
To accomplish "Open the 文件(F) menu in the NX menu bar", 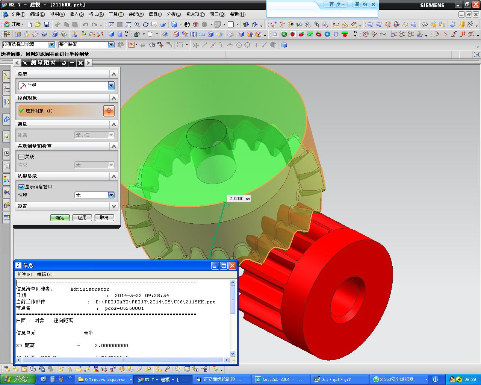I will point(18,14).
